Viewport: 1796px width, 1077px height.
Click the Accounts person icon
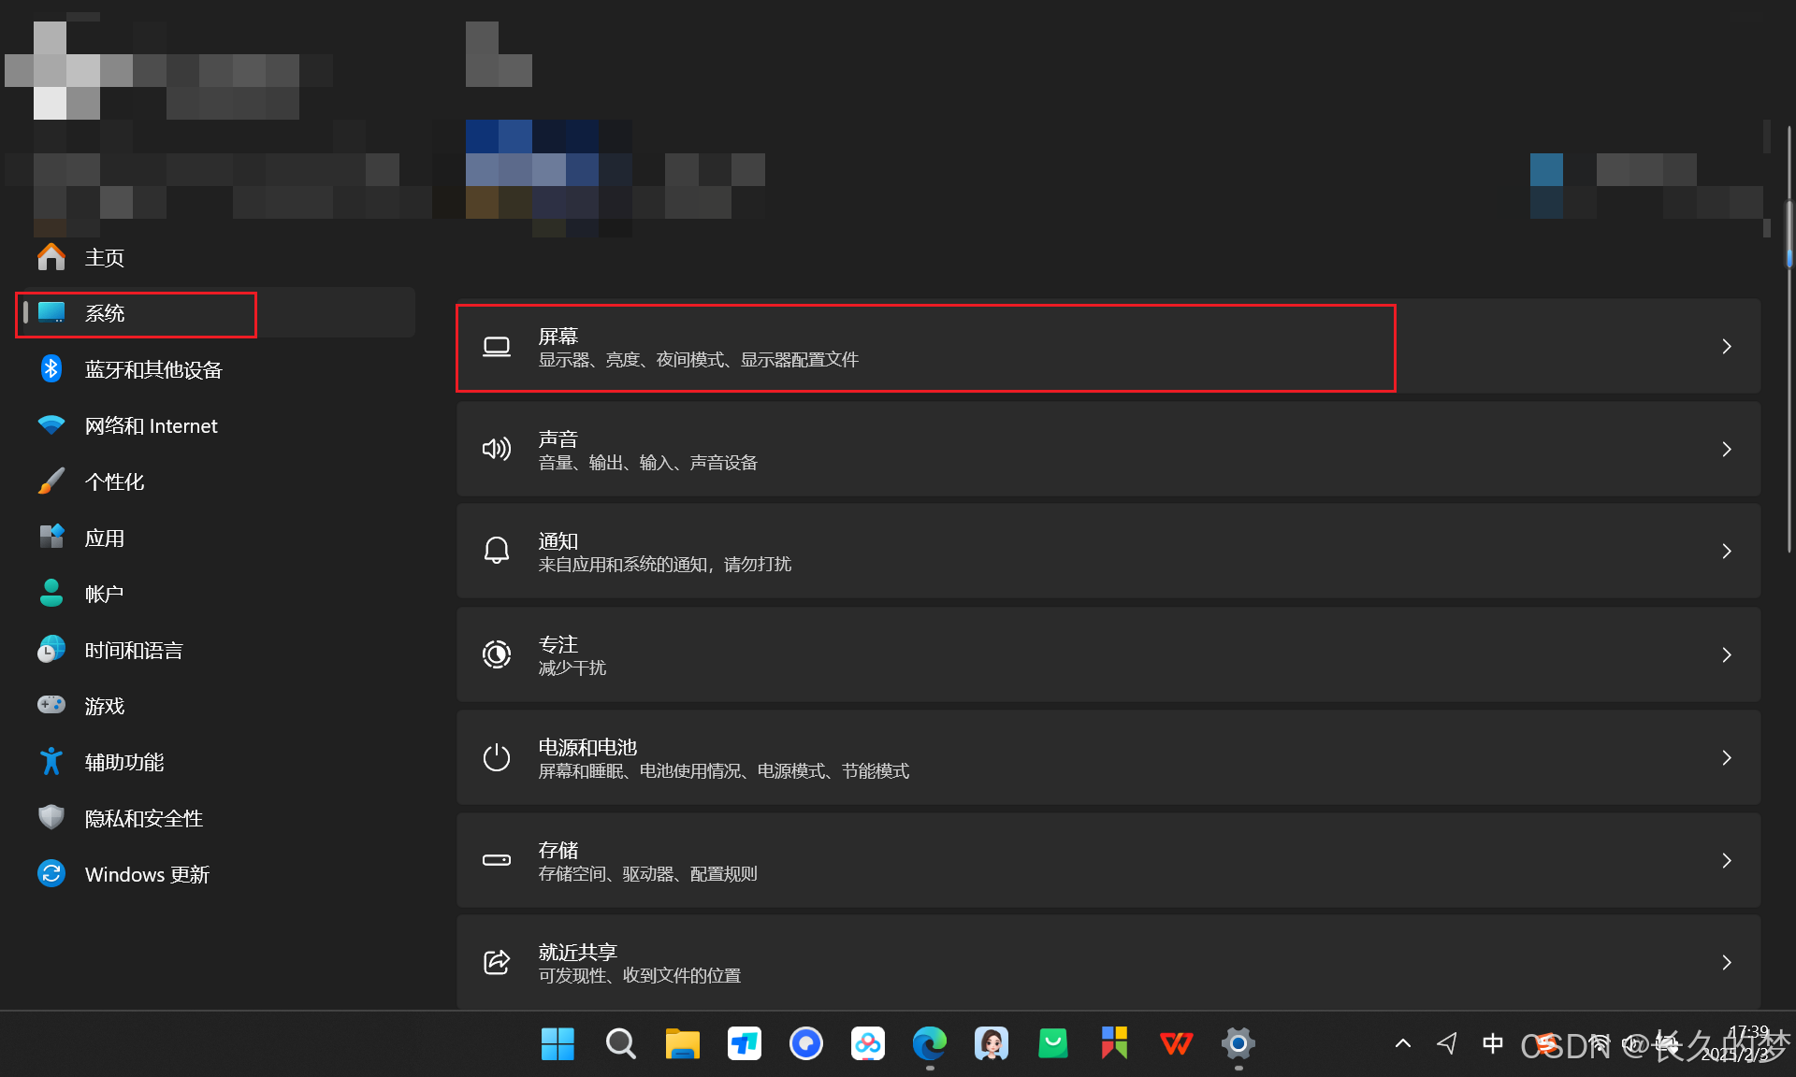[x=51, y=594]
